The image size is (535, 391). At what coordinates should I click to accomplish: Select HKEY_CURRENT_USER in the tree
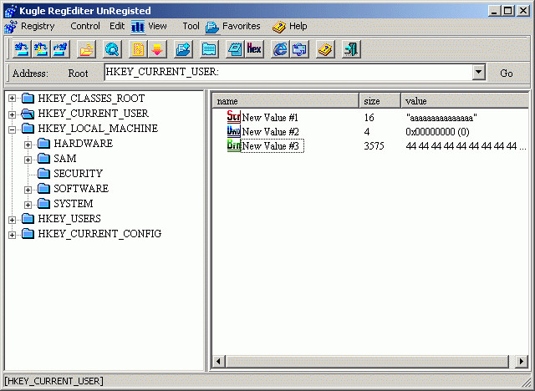tap(93, 114)
